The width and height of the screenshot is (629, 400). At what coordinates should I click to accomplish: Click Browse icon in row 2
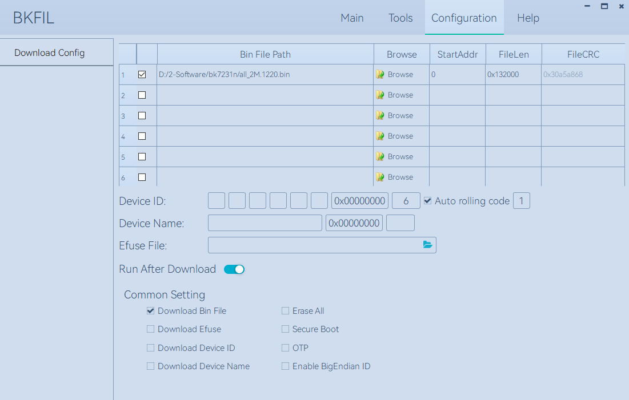(x=380, y=95)
